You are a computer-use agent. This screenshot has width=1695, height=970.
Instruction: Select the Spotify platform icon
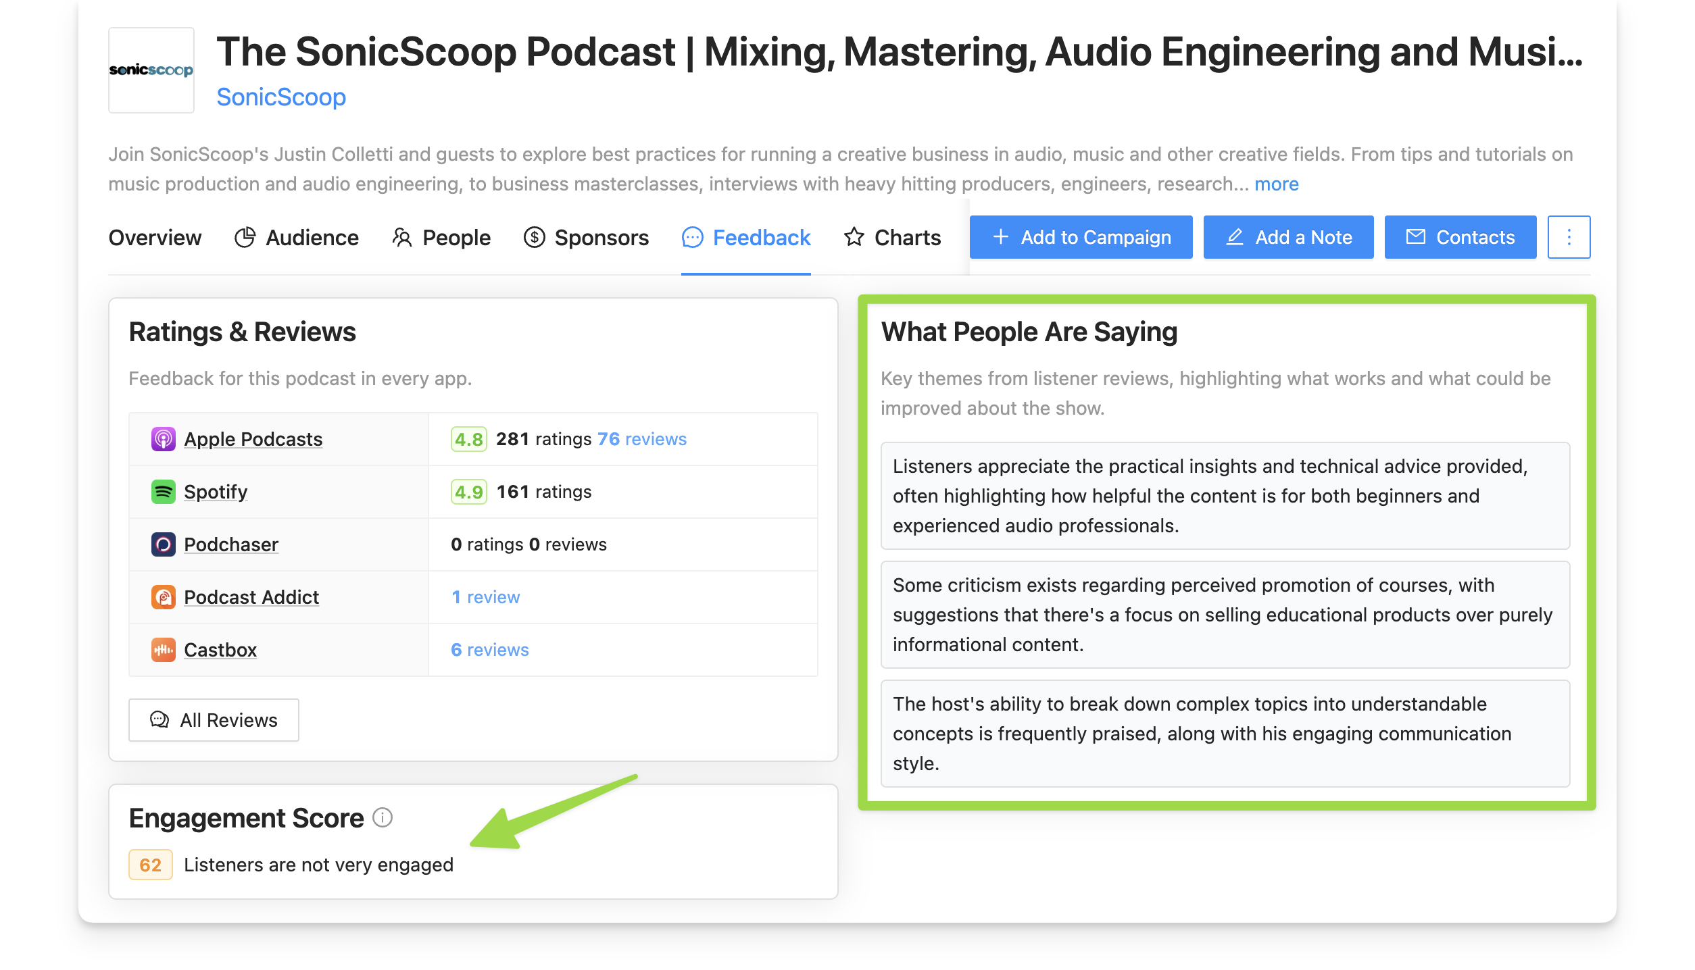(163, 491)
